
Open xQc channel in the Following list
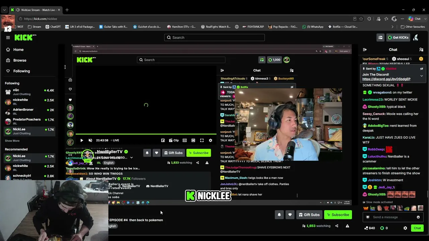click(29, 92)
